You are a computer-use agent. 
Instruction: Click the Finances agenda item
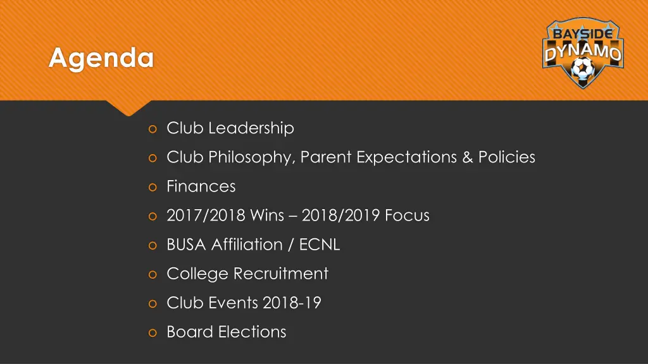pos(201,186)
